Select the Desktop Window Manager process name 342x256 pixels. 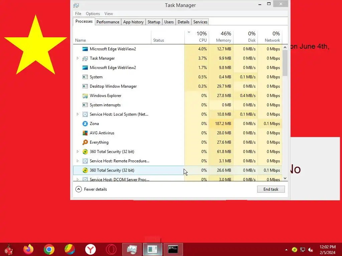[x=113, y=86]
